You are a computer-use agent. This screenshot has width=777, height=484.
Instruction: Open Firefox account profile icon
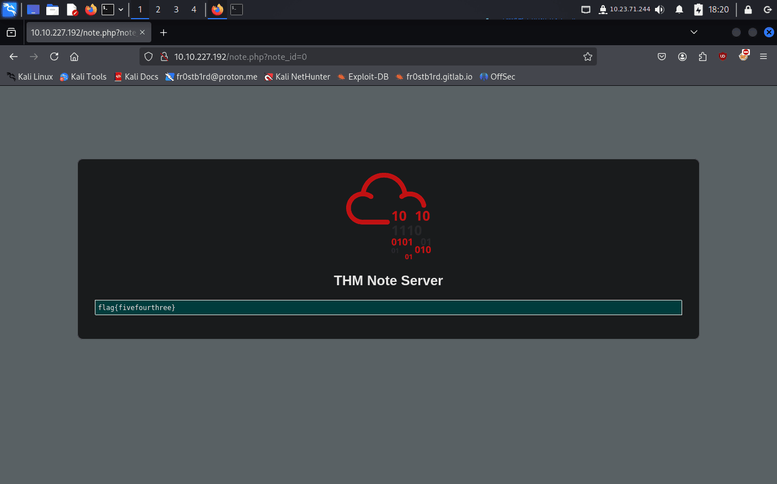tap(682, 56)
